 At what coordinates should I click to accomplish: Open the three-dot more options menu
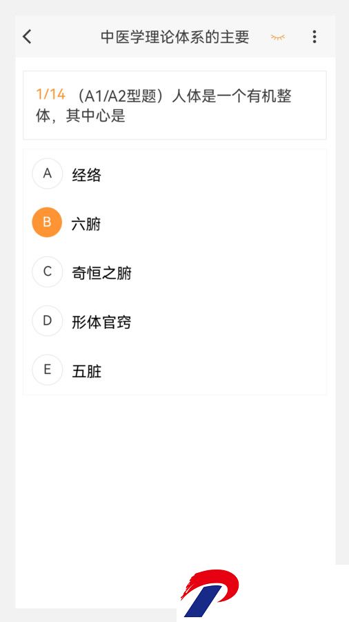(x=315, y=37)
